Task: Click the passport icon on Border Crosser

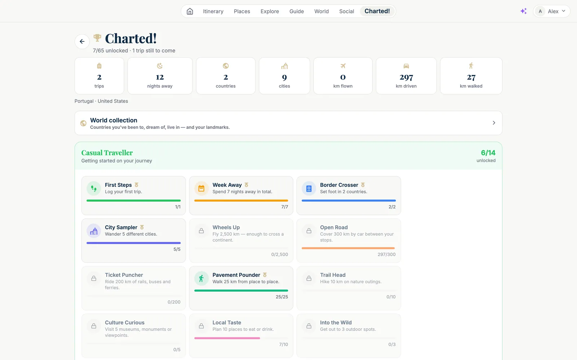Action: click(309, 188)
